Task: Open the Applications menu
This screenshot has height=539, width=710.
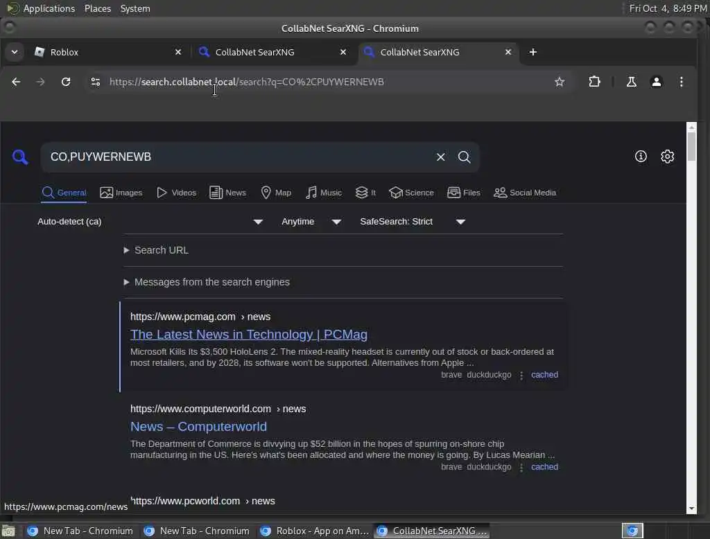Action: click(49, 8)
